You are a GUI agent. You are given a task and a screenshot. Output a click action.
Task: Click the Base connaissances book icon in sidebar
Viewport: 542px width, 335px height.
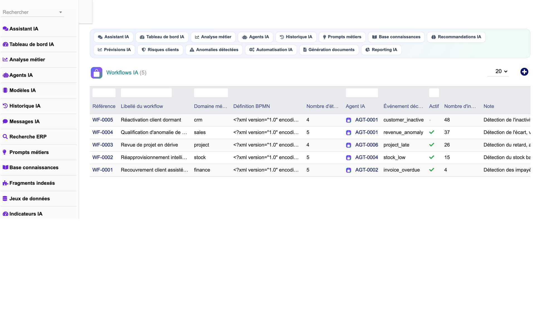point(5,167)
